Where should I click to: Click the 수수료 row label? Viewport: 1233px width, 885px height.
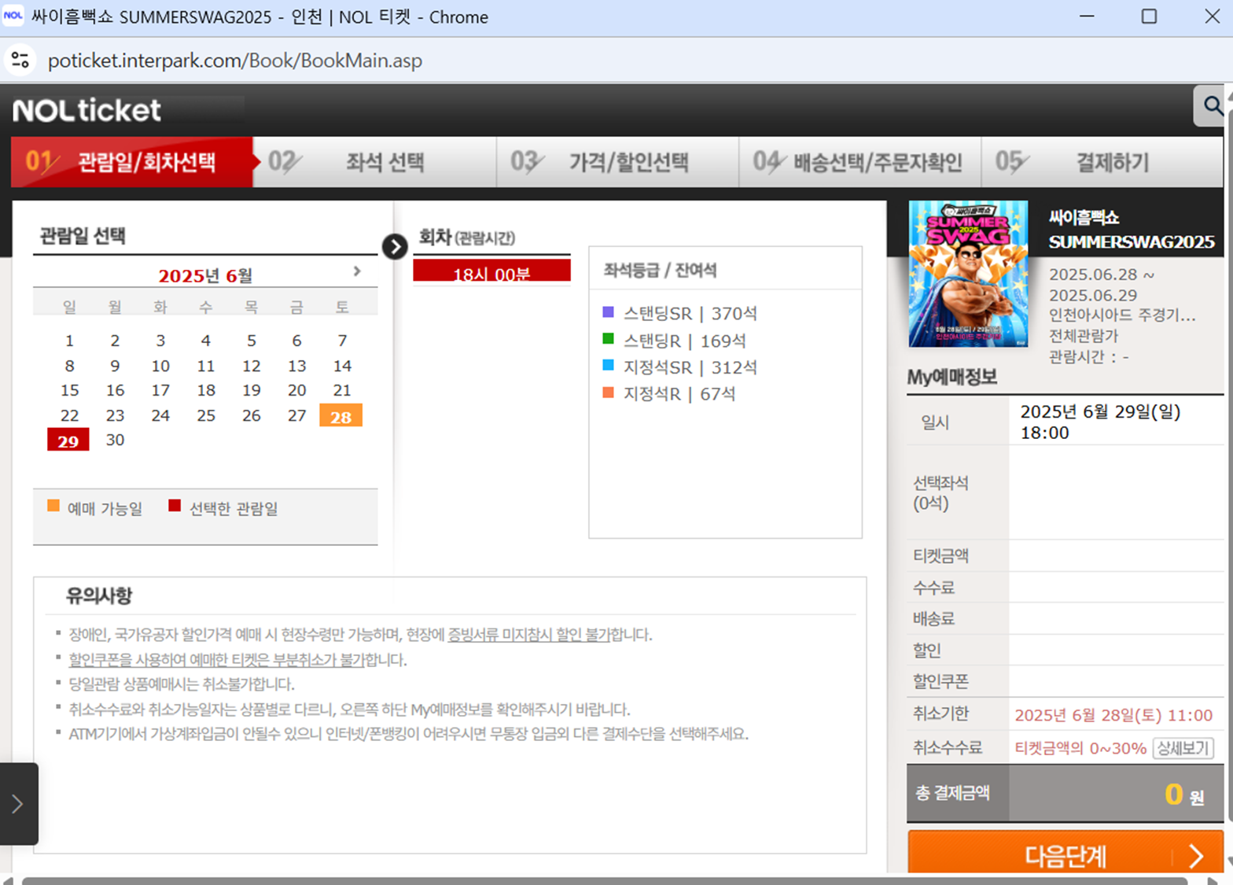[933, 587]
